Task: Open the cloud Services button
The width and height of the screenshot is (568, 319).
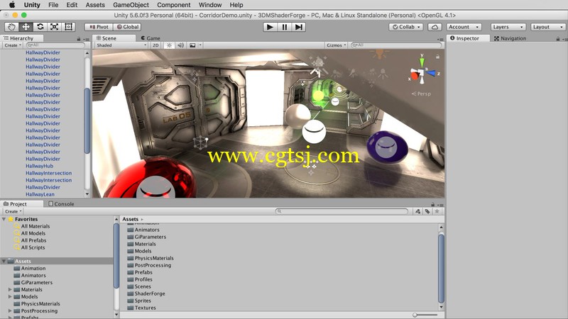Action: pyautogui.click(x=435, y=27)
